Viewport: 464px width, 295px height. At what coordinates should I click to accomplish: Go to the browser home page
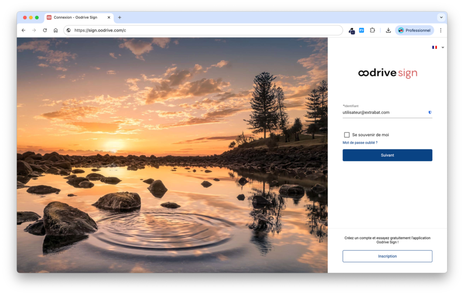click(56, 30)
